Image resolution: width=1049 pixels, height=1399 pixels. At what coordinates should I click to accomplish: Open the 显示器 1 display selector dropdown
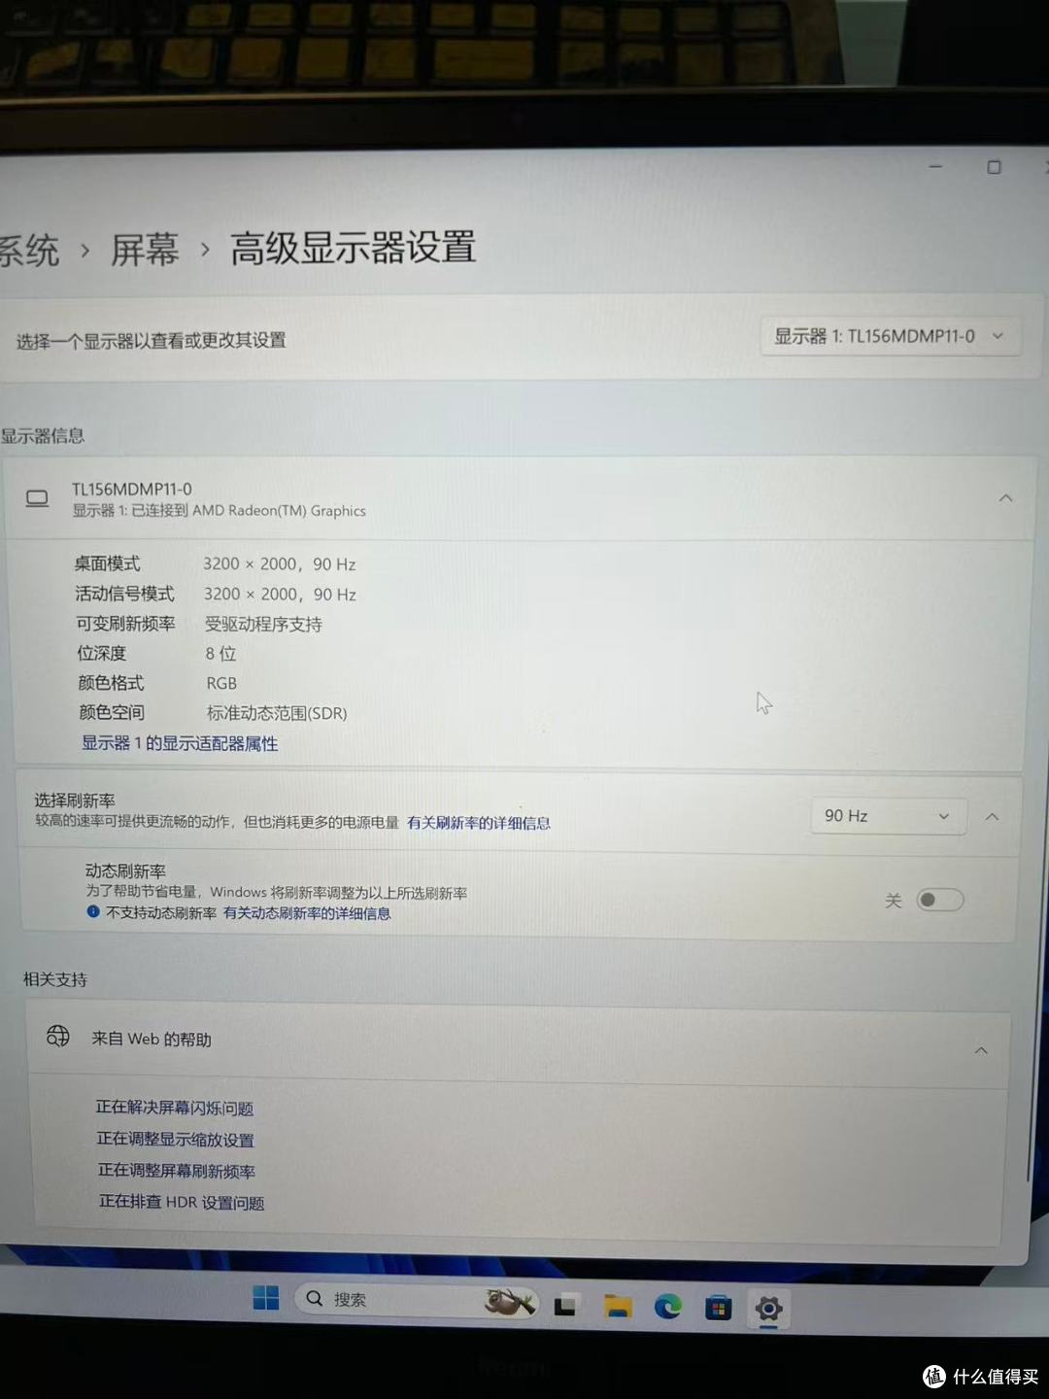(890, 336)
